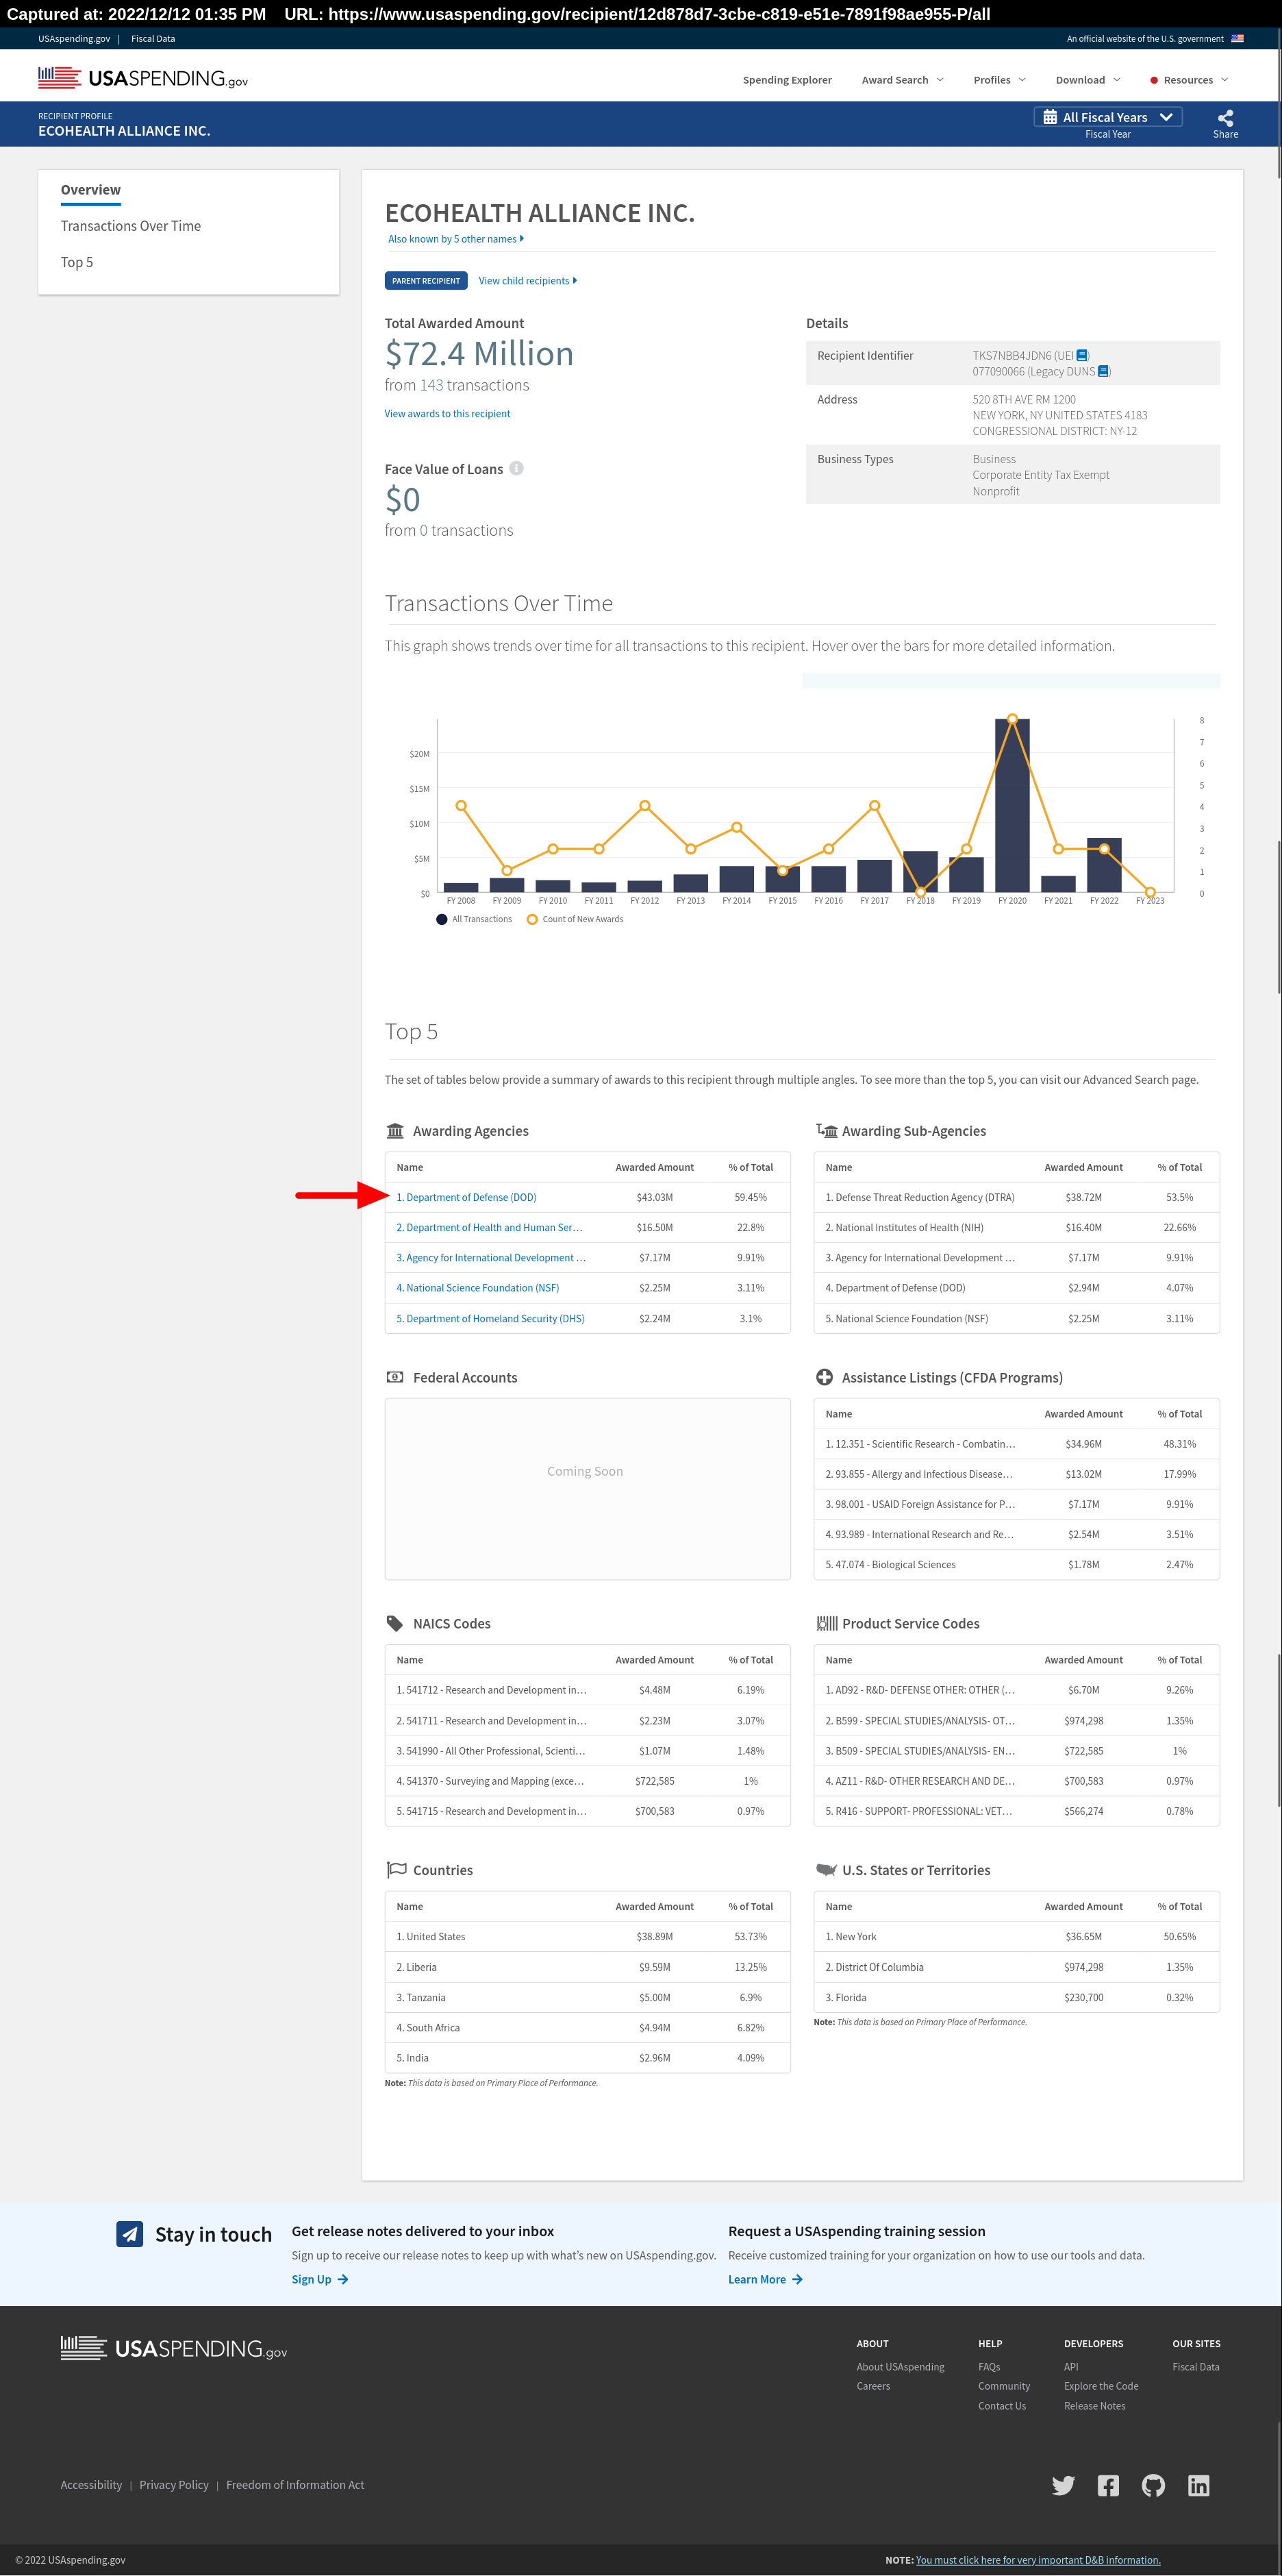The image size is (1282, 2576).
Task: Click the NAICS Codes tag icon
Action: coord(394,1623)
